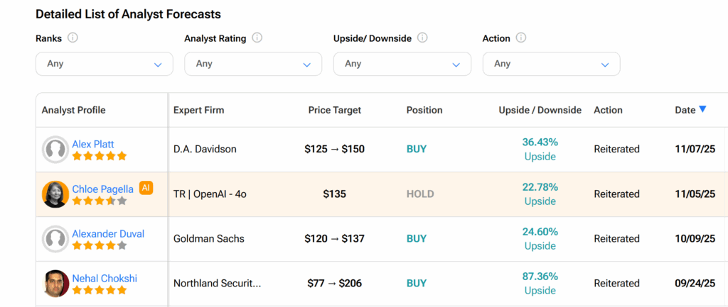The image size is (728, 307).
Task: Click the Analyst Rating info icon
Action: click(x=257, y=38)
